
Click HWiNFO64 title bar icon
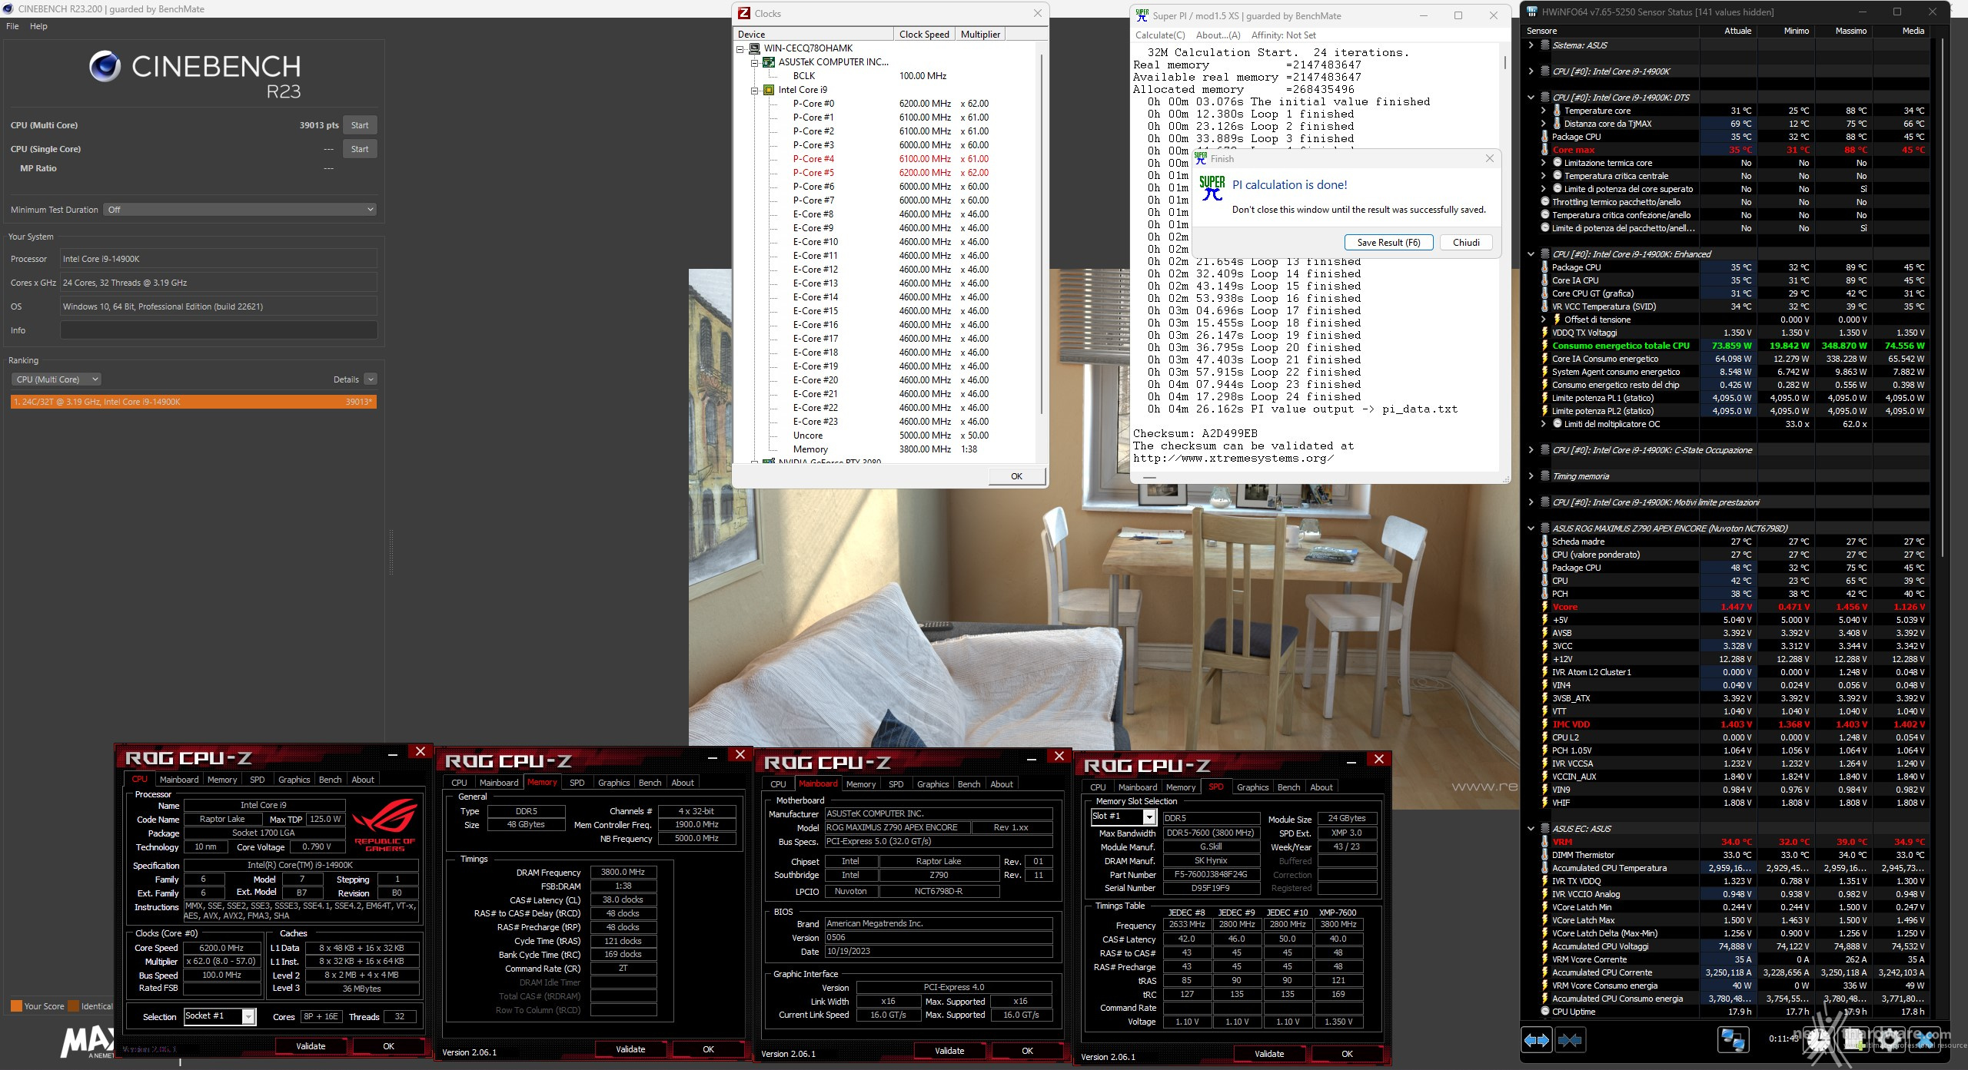point(1532,12)
